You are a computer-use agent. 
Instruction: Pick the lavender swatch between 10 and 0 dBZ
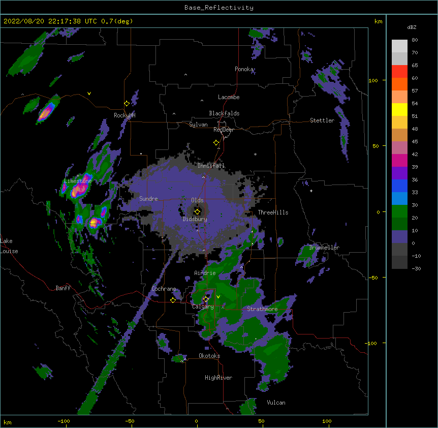tap(399, 237)
